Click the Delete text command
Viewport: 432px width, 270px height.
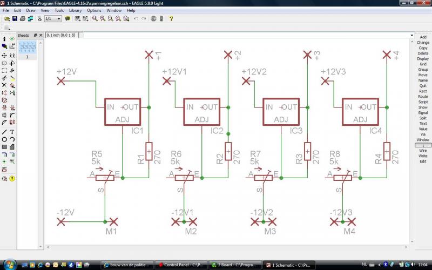pyautogui.click(x=423, y=53)
